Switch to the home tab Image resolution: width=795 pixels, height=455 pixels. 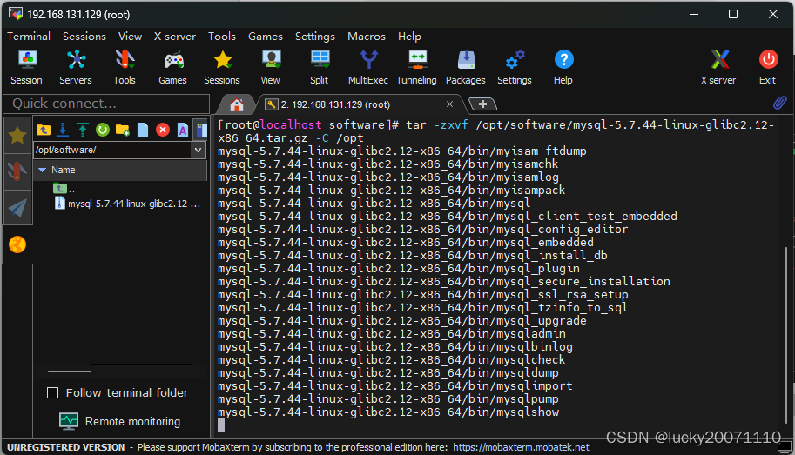pos(236,104)
